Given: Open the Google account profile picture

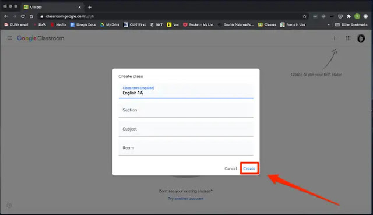Looking at the screenshot, I should [x=361, y=38].
